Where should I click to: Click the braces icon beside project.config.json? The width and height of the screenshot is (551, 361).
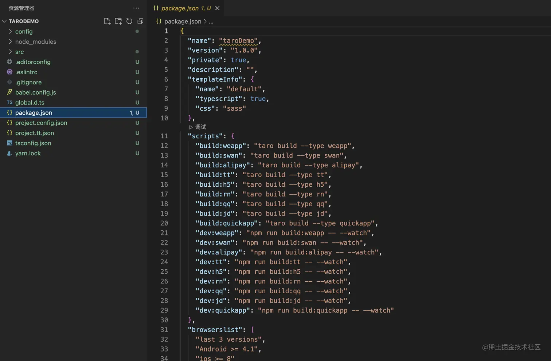click(x=9, y=123)
